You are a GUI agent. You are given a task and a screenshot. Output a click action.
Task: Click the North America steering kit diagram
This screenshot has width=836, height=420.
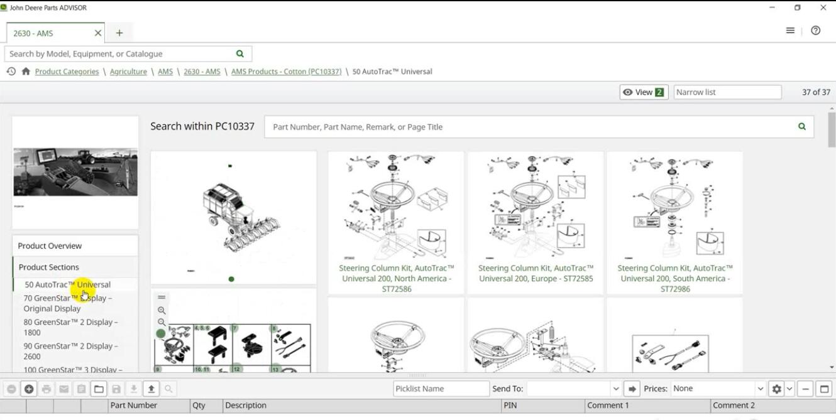coord(396,207)
